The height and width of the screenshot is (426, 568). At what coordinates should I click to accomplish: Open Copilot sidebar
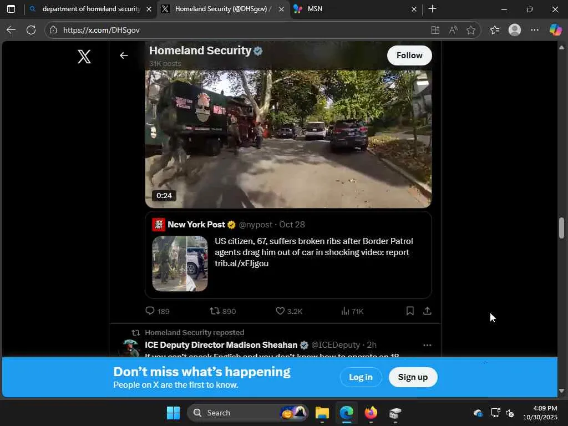pyautogui.click(x=555, y=30)
